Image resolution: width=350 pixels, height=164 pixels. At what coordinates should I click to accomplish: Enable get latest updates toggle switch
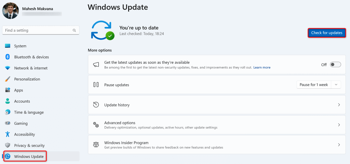point(335,64)
